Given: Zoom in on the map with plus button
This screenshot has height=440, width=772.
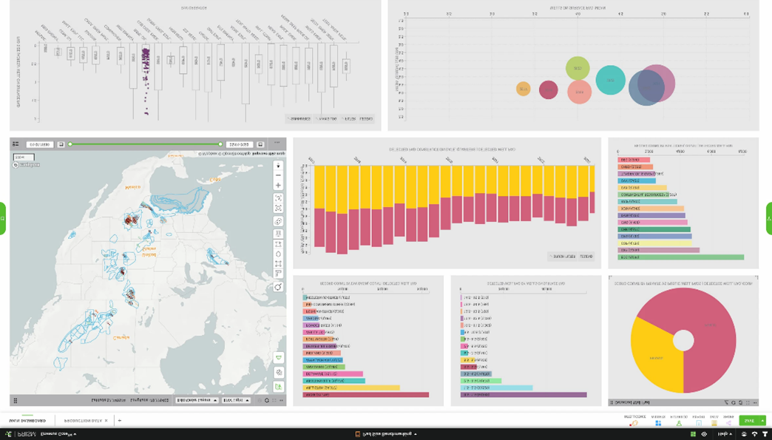Looking at the screenshot, I should [x=278, y=186].
